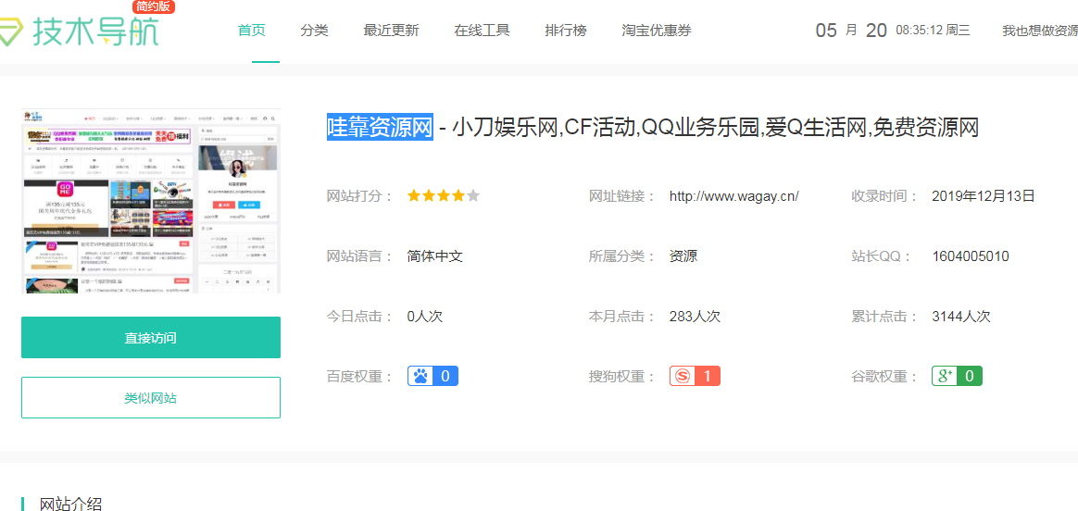
Task: Click the 资源 category value
Action: point(683,256)
